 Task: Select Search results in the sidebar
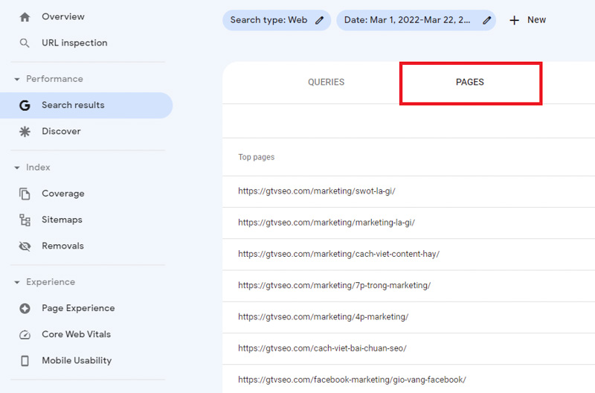coord(86,105)
